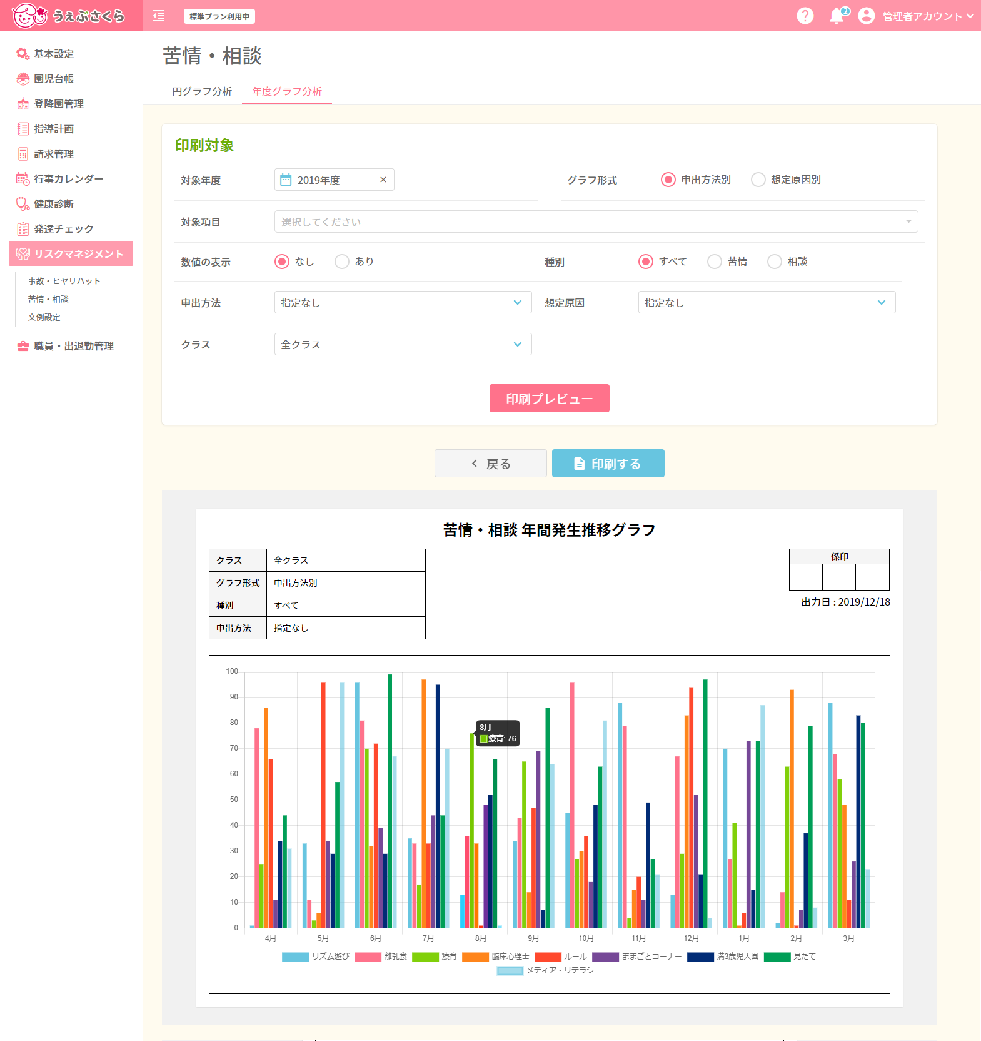Open notifications bell icon

coord(837,16)
